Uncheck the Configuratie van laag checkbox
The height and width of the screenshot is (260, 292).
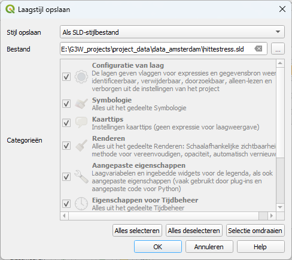click(x=66, y=77)
